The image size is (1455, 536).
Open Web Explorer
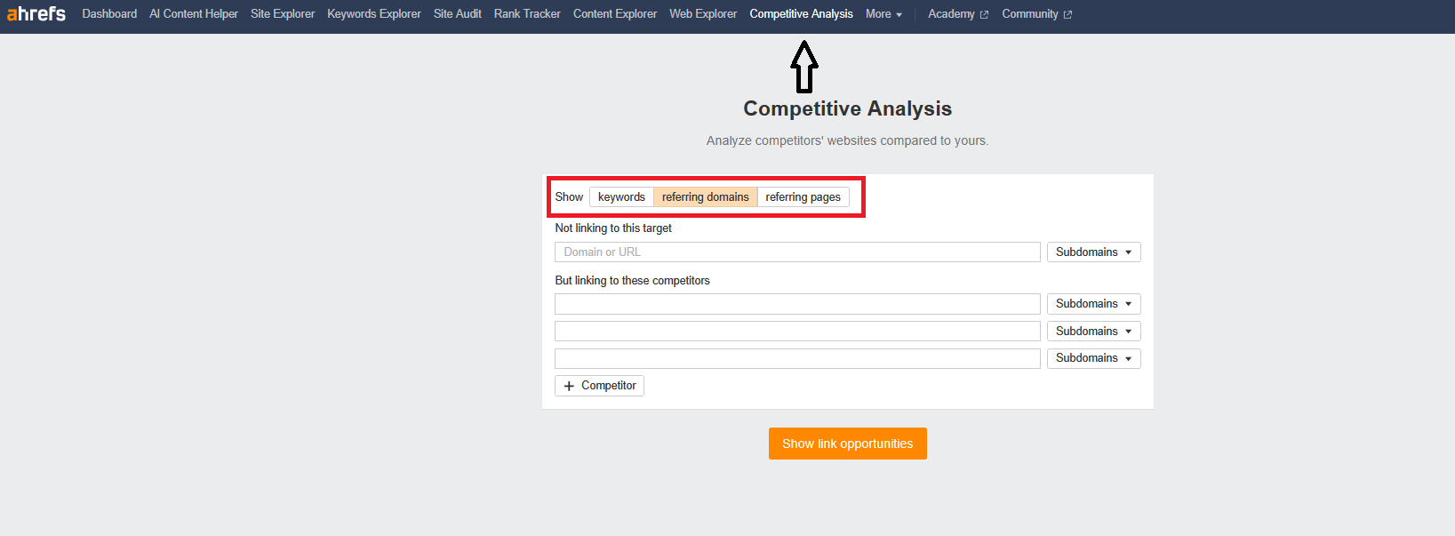click(703, 14)
